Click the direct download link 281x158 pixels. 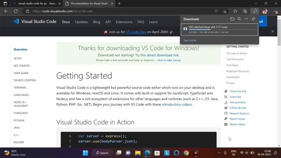pyautogui.click(x=163, y=55)
